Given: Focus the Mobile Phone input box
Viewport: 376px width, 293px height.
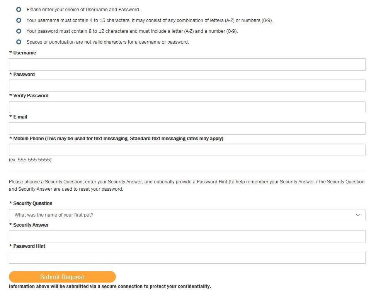Looking at the screenshot, I should click(x=187, y=150).
